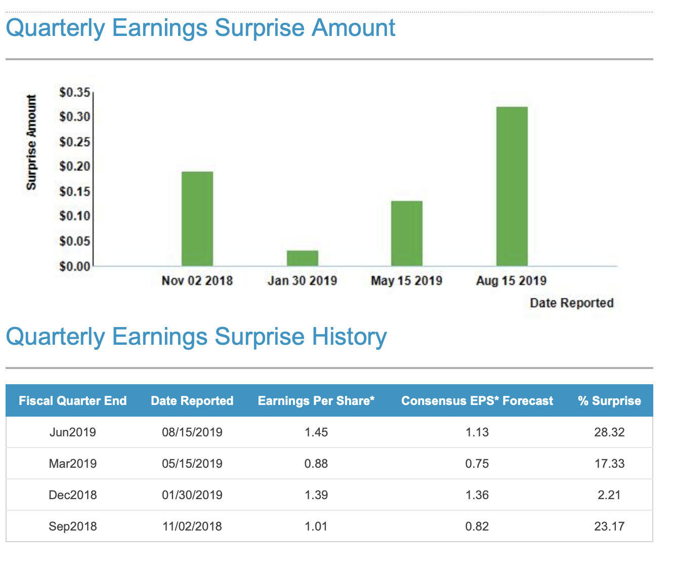Click the $0.00 y-axis tick label
The height and width of the screenshot is (569, 673).
click(x=75, y=266)
